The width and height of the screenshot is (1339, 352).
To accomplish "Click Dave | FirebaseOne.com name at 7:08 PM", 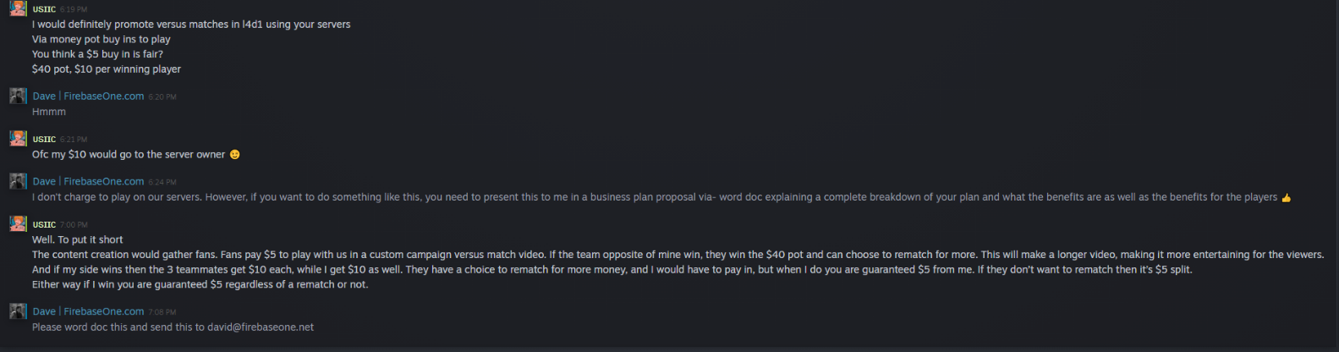I will [x=88, y=311].
